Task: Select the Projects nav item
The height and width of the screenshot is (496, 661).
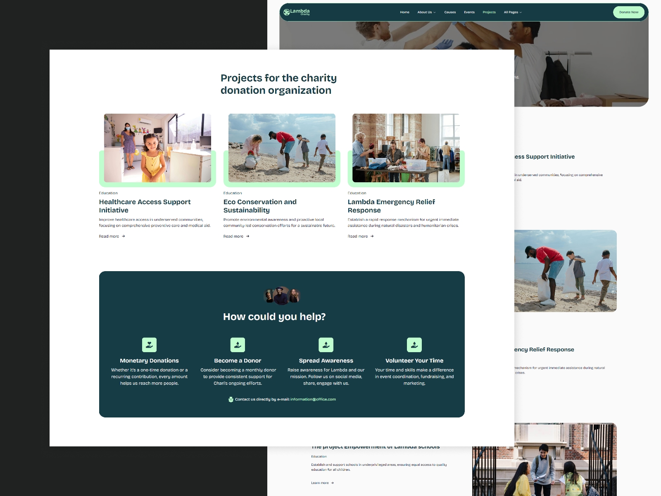Action: pyautogui.click(x=489, y=12)
